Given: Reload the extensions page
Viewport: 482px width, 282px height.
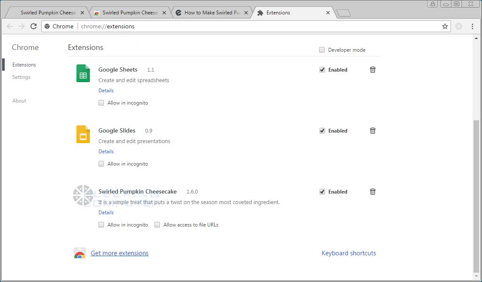Looking at the screenshot, I should (34, 26).
